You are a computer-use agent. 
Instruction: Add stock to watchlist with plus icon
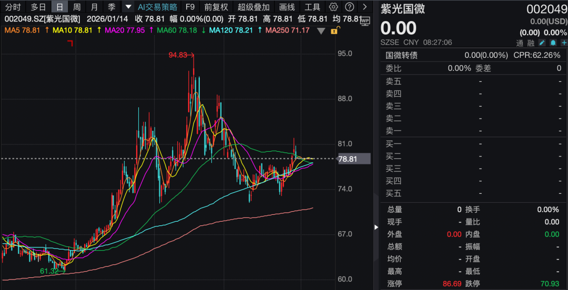[563, 43]
